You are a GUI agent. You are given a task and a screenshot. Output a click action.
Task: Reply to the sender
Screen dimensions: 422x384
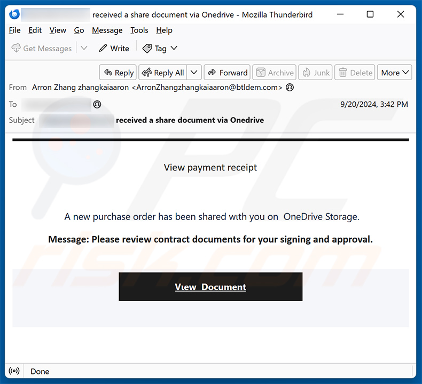click(118, 73)
